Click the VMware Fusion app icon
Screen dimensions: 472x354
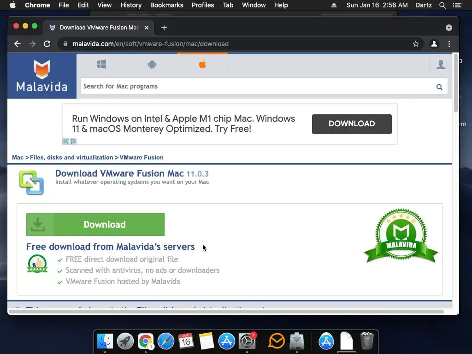(x=31, y=183)
